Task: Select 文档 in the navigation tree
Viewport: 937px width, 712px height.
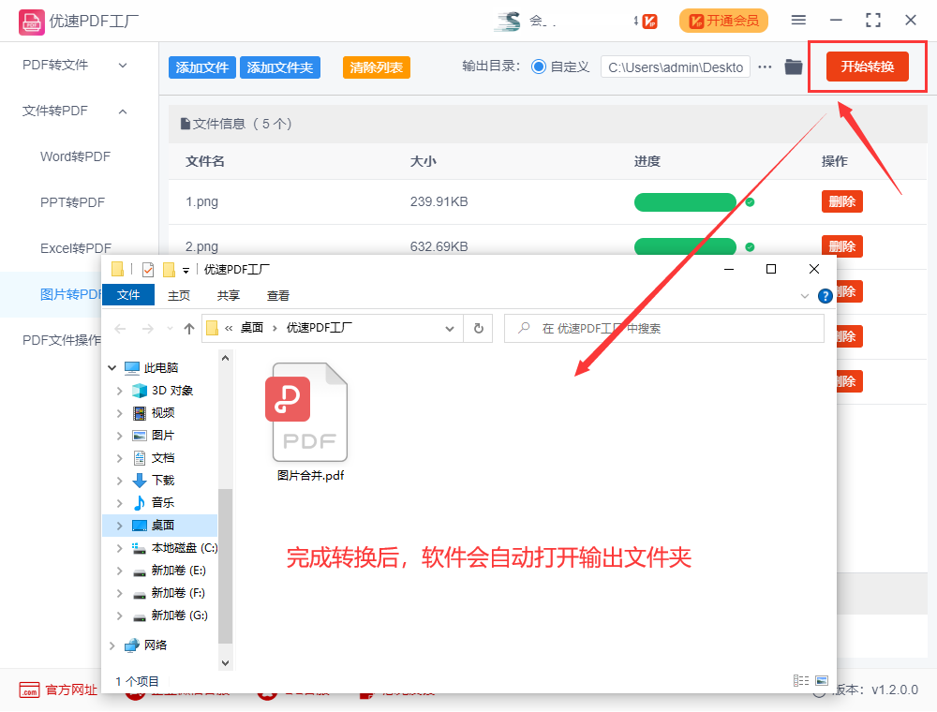Action: 162,458
